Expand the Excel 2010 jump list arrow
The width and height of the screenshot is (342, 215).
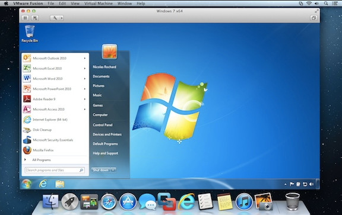(x=85, y=69)
